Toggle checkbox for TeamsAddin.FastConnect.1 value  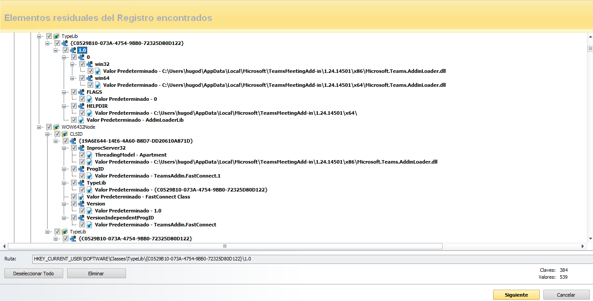point(82,176)
